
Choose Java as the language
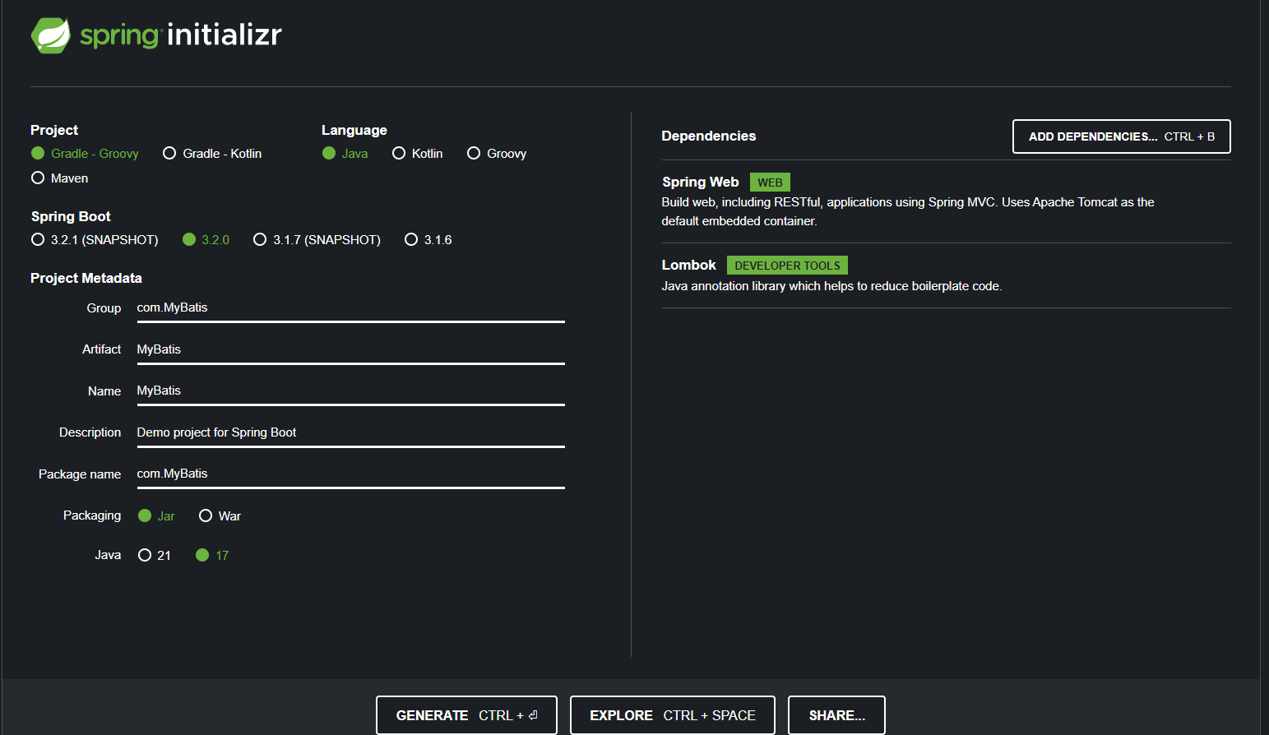345,154
